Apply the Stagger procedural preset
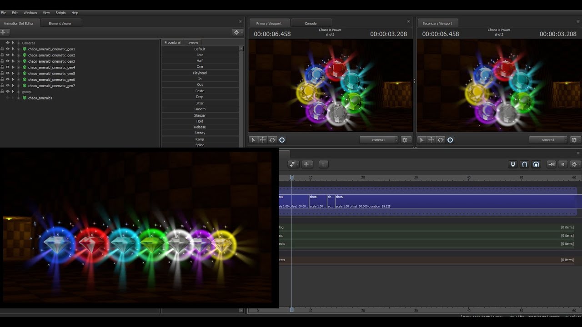This screenshot has height=327, width=582. (200, 115)
